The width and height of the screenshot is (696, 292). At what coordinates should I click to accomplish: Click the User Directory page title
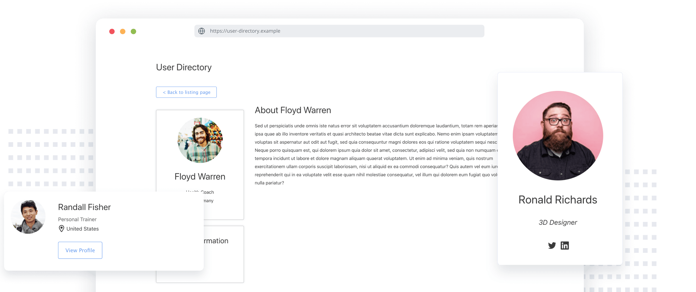tap(184, 67)
